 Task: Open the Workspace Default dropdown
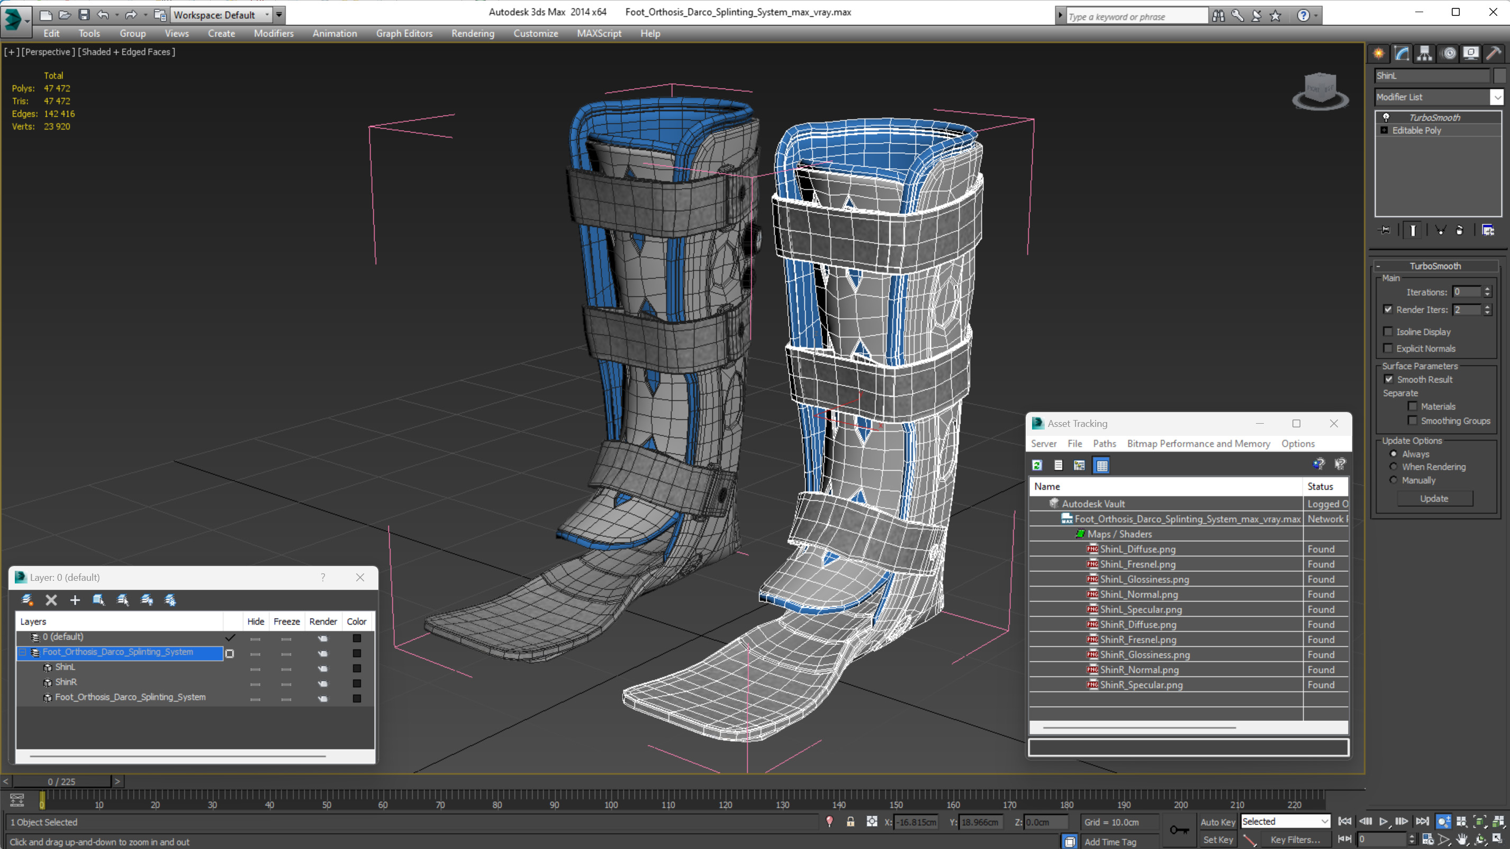[x=267, y=15]
